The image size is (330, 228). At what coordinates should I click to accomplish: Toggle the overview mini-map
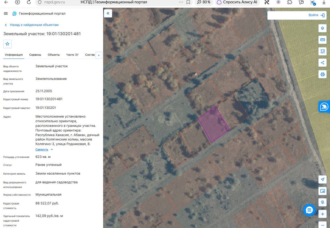323,191
